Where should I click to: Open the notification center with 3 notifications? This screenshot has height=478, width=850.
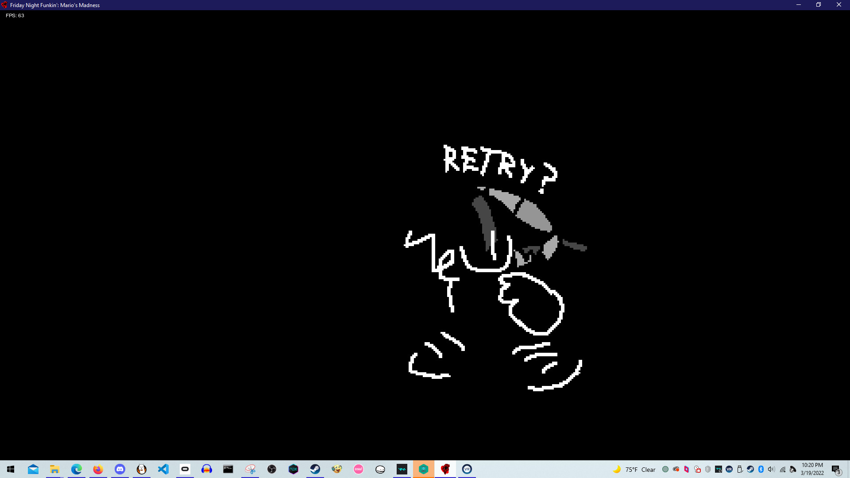click(x=836, y=470)
